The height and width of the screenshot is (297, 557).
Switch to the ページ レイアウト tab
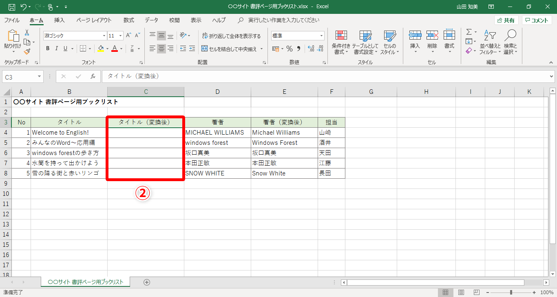[94, 20]
